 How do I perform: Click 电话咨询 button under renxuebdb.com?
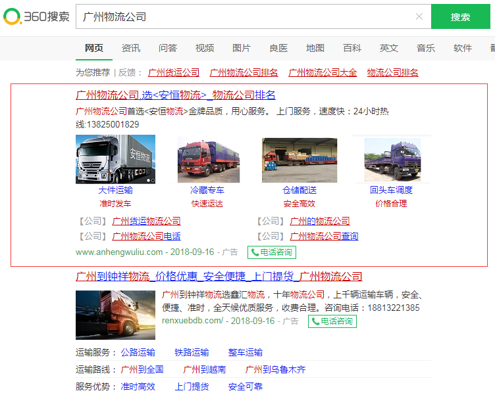[x=332, y=321]
